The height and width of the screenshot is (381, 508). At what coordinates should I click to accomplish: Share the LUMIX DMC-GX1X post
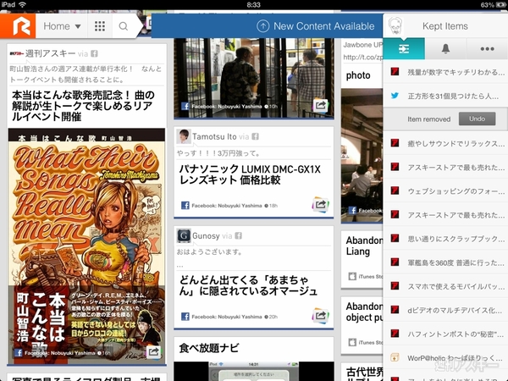coord(320,205)
